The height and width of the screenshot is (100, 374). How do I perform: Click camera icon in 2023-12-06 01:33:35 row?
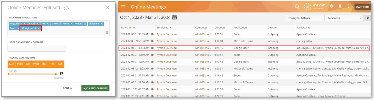(x=153, y=34)
